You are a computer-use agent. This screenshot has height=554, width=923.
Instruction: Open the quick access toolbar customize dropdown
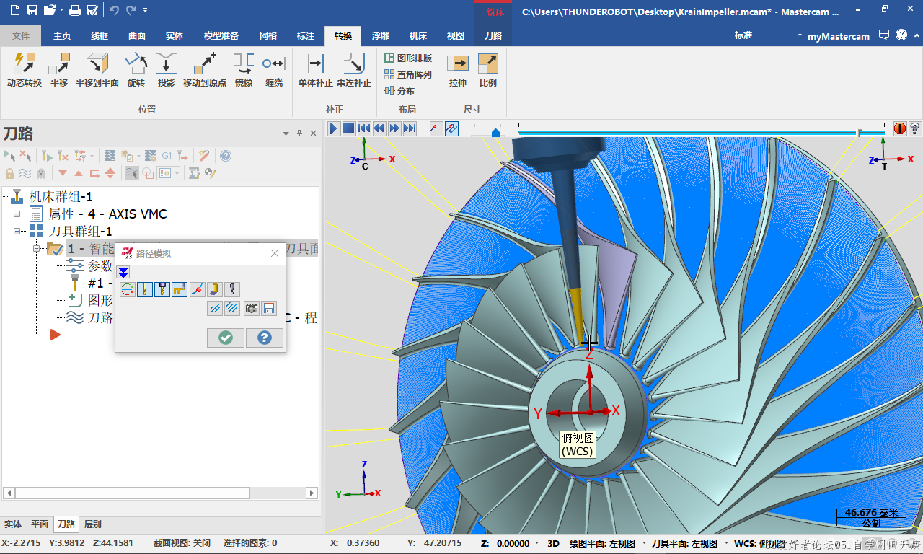[x=146, y=10]
